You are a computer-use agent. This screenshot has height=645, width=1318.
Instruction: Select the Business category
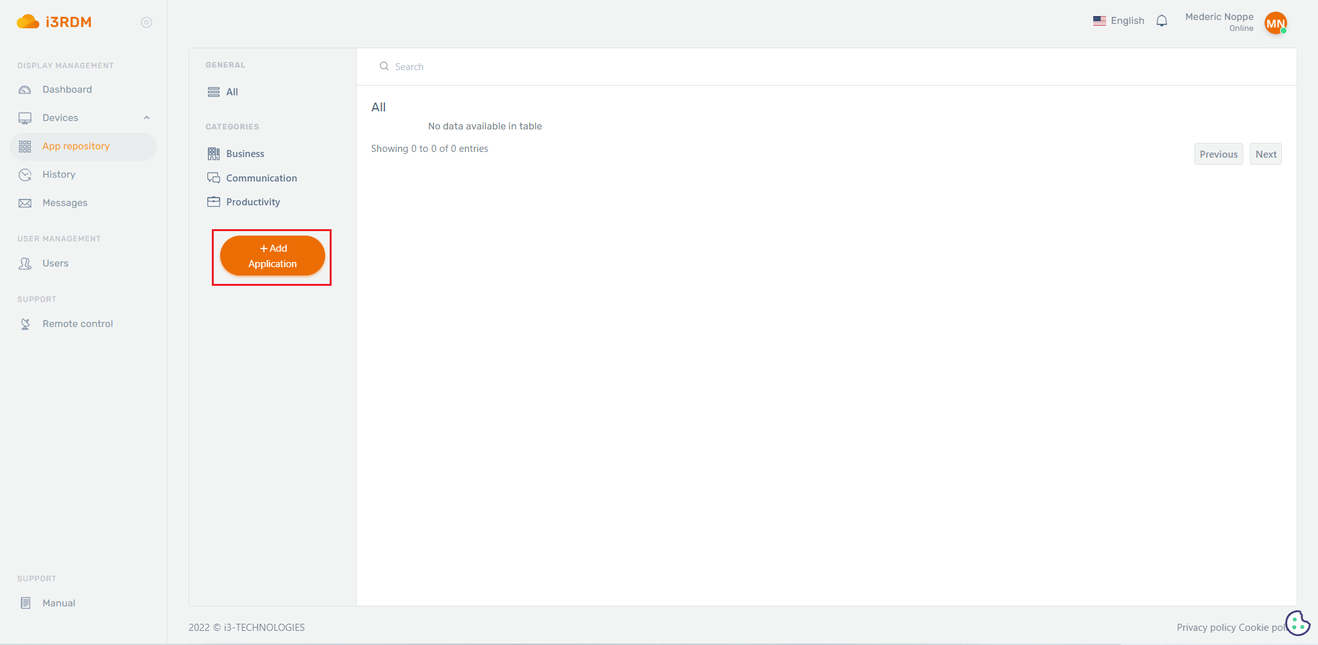click(x=245, y=154)
